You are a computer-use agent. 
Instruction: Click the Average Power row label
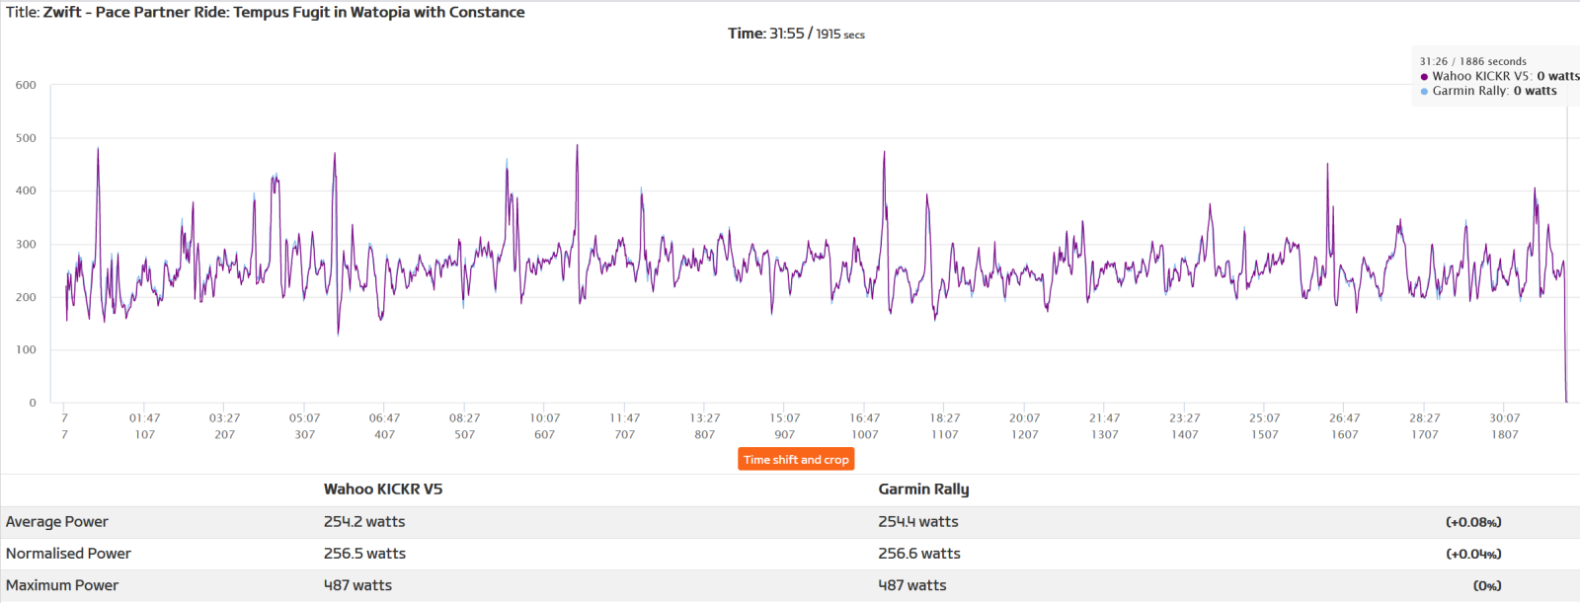pyautogui.click(x=57, y=522)
